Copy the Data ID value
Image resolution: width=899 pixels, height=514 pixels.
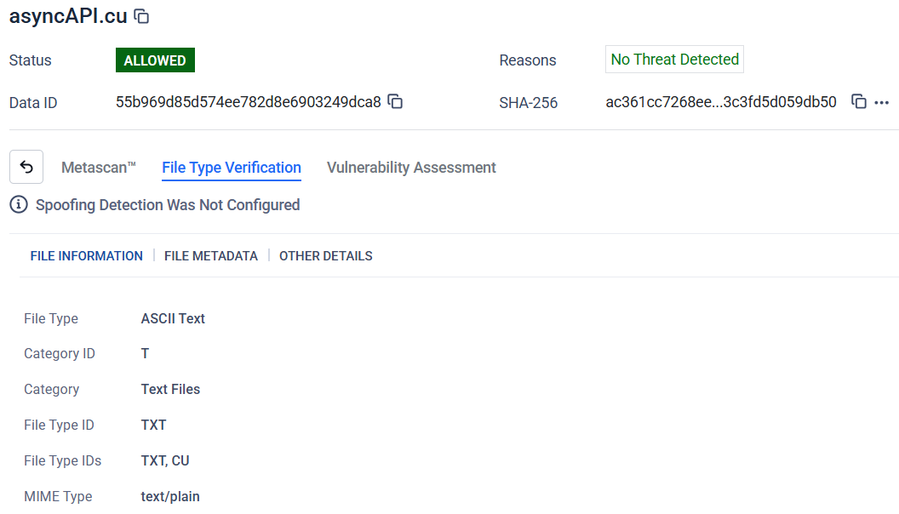click(x=395, y=102)
